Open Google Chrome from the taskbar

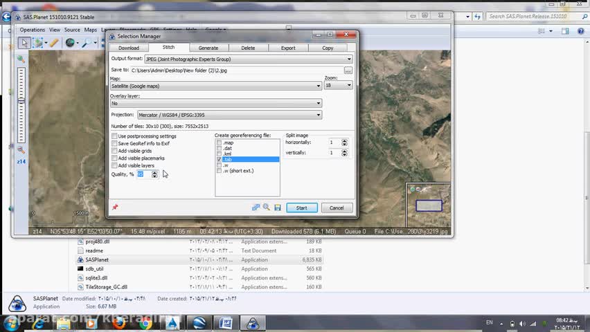145,324
